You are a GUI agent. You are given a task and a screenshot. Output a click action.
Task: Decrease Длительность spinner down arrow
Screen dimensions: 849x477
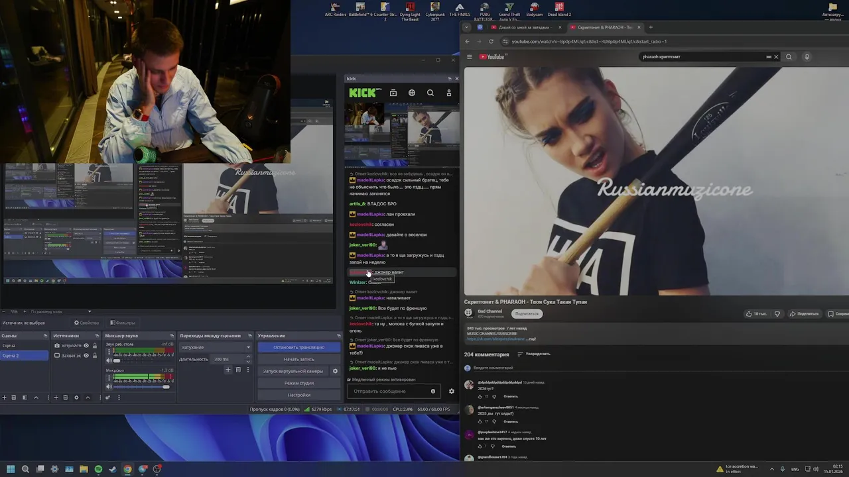pos(249,362)
